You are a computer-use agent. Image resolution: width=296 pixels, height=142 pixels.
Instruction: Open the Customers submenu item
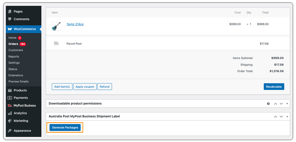(x=16, y=50)
